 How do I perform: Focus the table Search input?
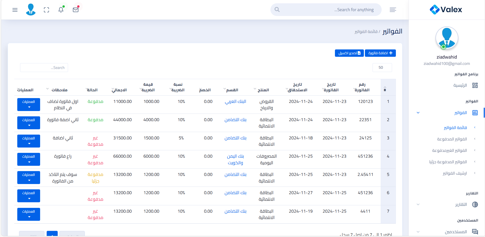(44, 68)
